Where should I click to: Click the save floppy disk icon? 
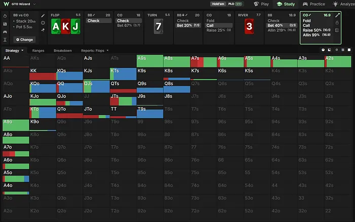[x=5, y=24]
